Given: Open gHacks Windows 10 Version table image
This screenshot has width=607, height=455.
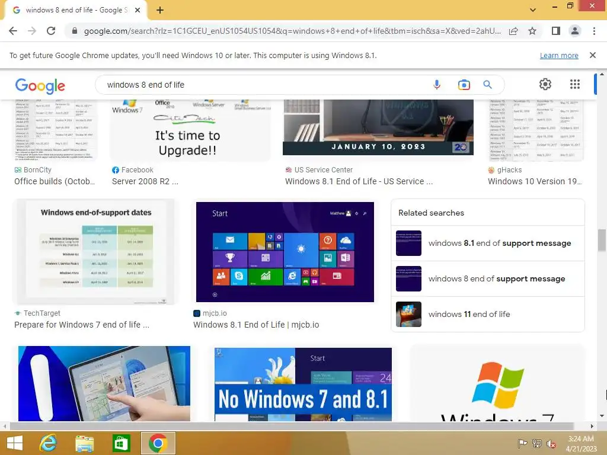Looking at the screenshot, I should point(536,130).
